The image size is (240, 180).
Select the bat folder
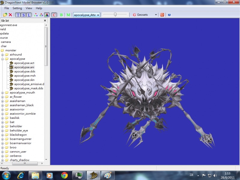tap(12, 122)
